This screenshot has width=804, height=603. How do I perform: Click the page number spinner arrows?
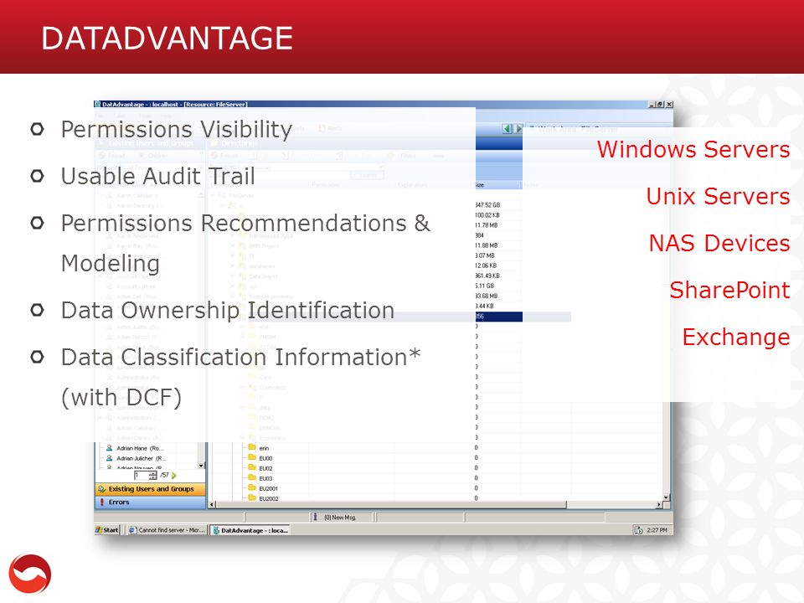click(152, 476)
